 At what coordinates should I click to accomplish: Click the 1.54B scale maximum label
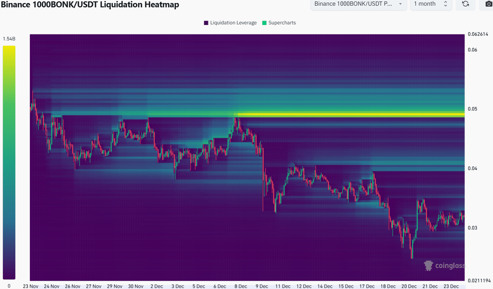click(x=9, y=39)
